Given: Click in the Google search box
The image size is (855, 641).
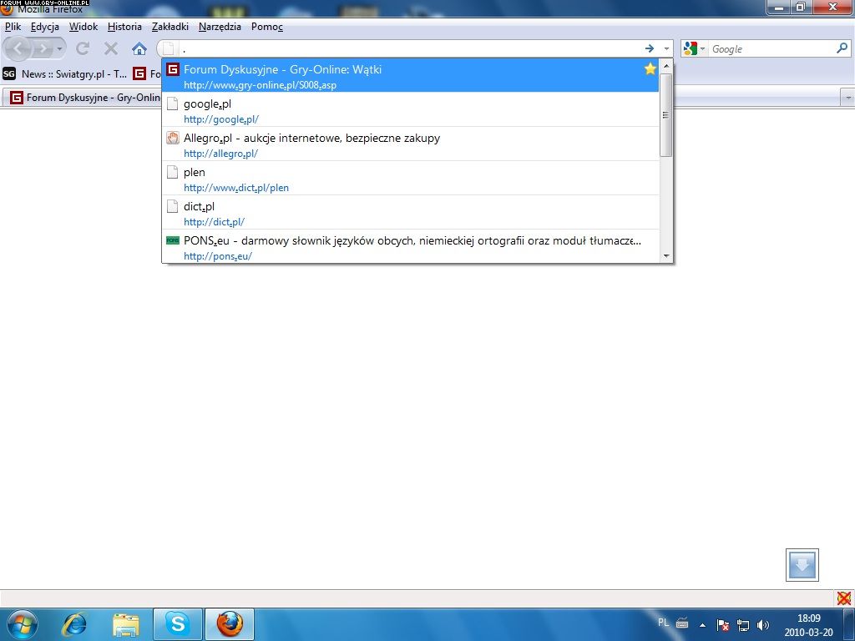Looking at the screenshot, I should point(771,49).
